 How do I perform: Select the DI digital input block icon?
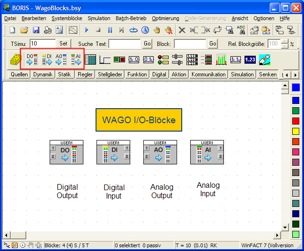[x=47, y=59]
